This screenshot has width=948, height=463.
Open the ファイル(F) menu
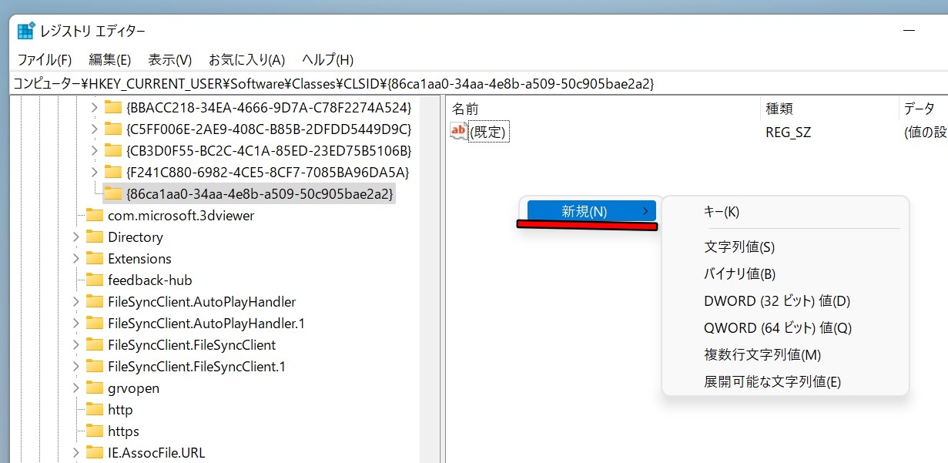[44, 59]
